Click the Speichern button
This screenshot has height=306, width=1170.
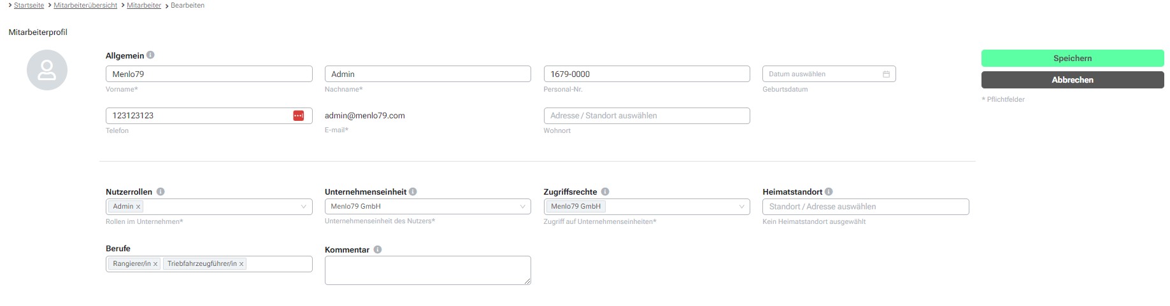point(1073,59)
